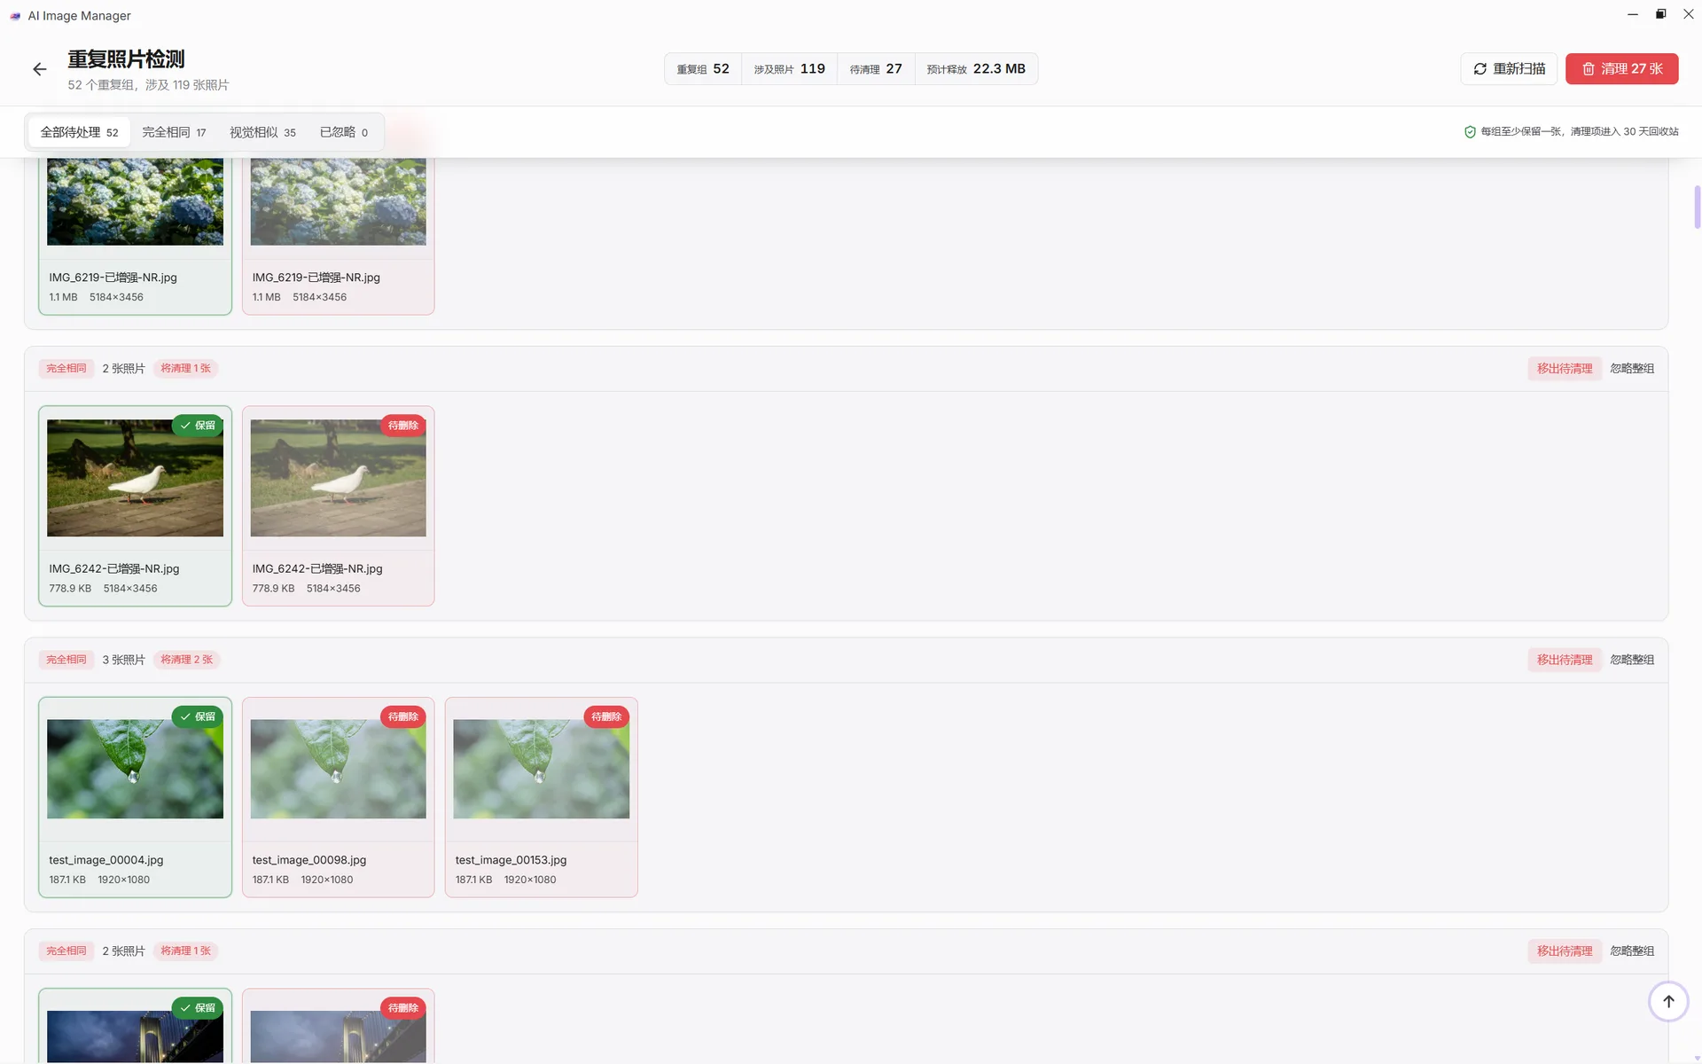Image resolution: width=1702 pixels, height=1064 pixels.
Task: Click 移出待清理 for the 3 张照片 group
Action: [1565, 660]
